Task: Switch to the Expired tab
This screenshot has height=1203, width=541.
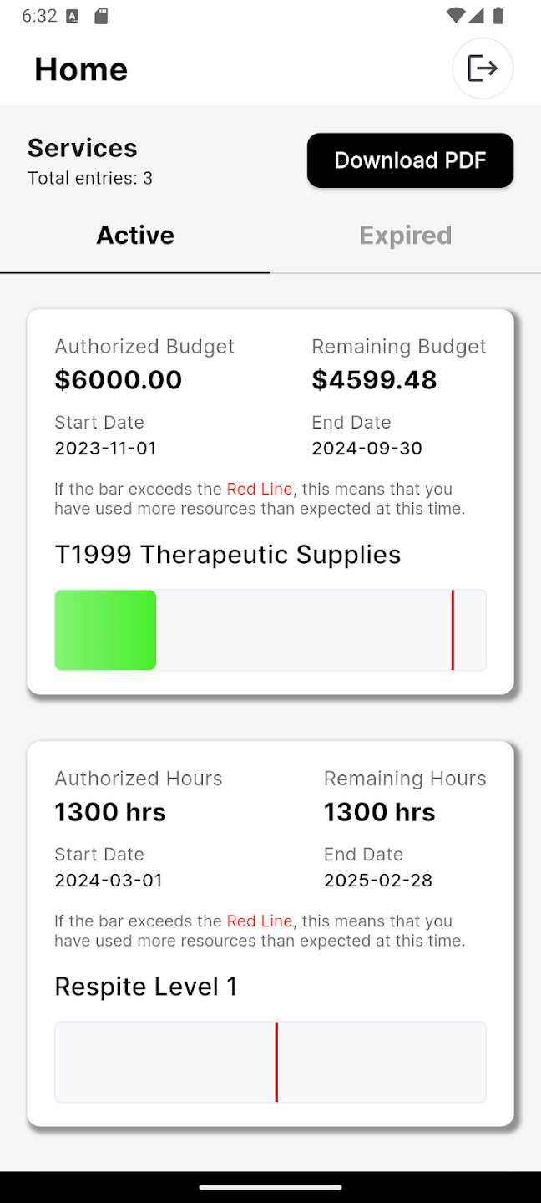Action: click(405, 236)
